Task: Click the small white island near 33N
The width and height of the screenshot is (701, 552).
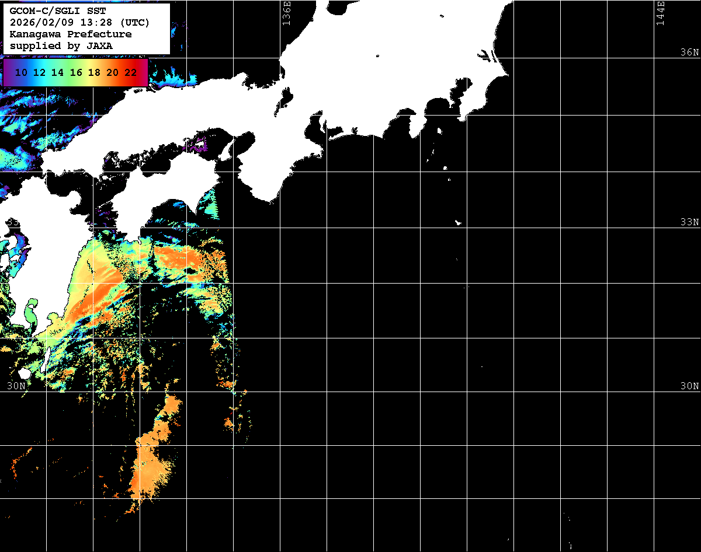Action: click(459, 222)
